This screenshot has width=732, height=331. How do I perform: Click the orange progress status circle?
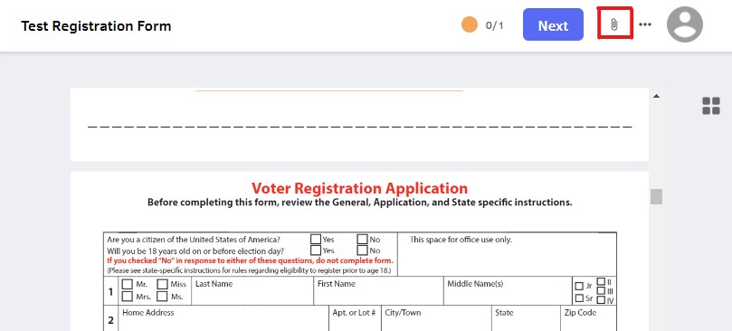(x=470, y=24)
